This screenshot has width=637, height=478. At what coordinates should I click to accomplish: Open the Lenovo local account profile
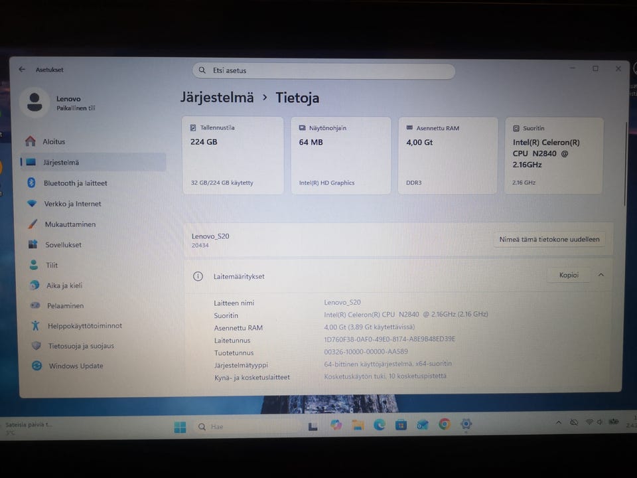click(x=57, y=103)
